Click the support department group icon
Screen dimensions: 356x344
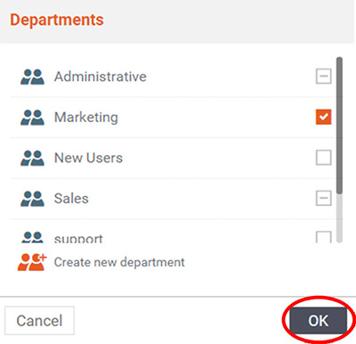(x=32, y=237)
